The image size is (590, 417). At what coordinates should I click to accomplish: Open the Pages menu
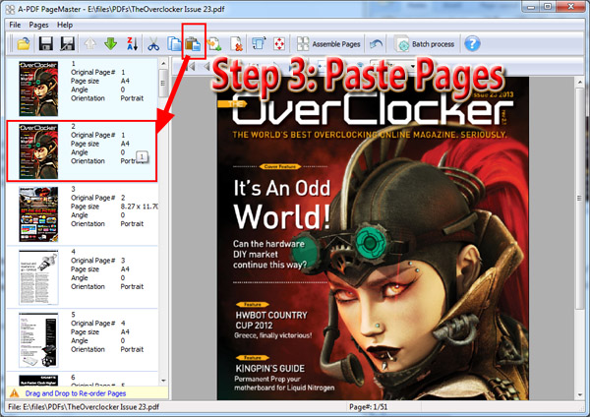[38, 25]
